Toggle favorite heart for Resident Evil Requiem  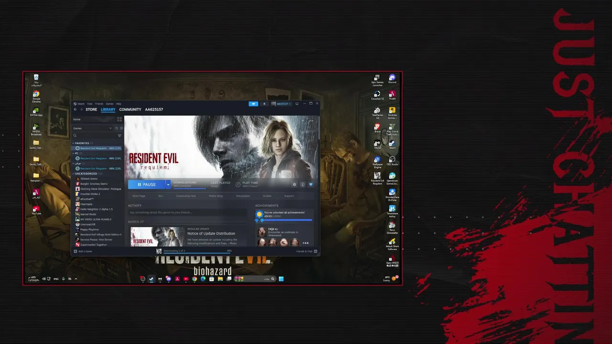click(311, 184)
